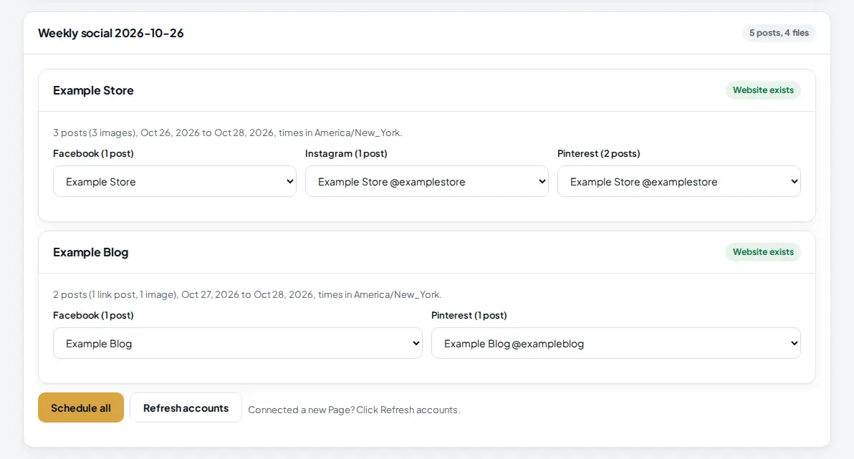This screenshot has width=854, height=459.
Task: Select the 'Weekly social 2026-10-26' heading
Action: point(110,33)
